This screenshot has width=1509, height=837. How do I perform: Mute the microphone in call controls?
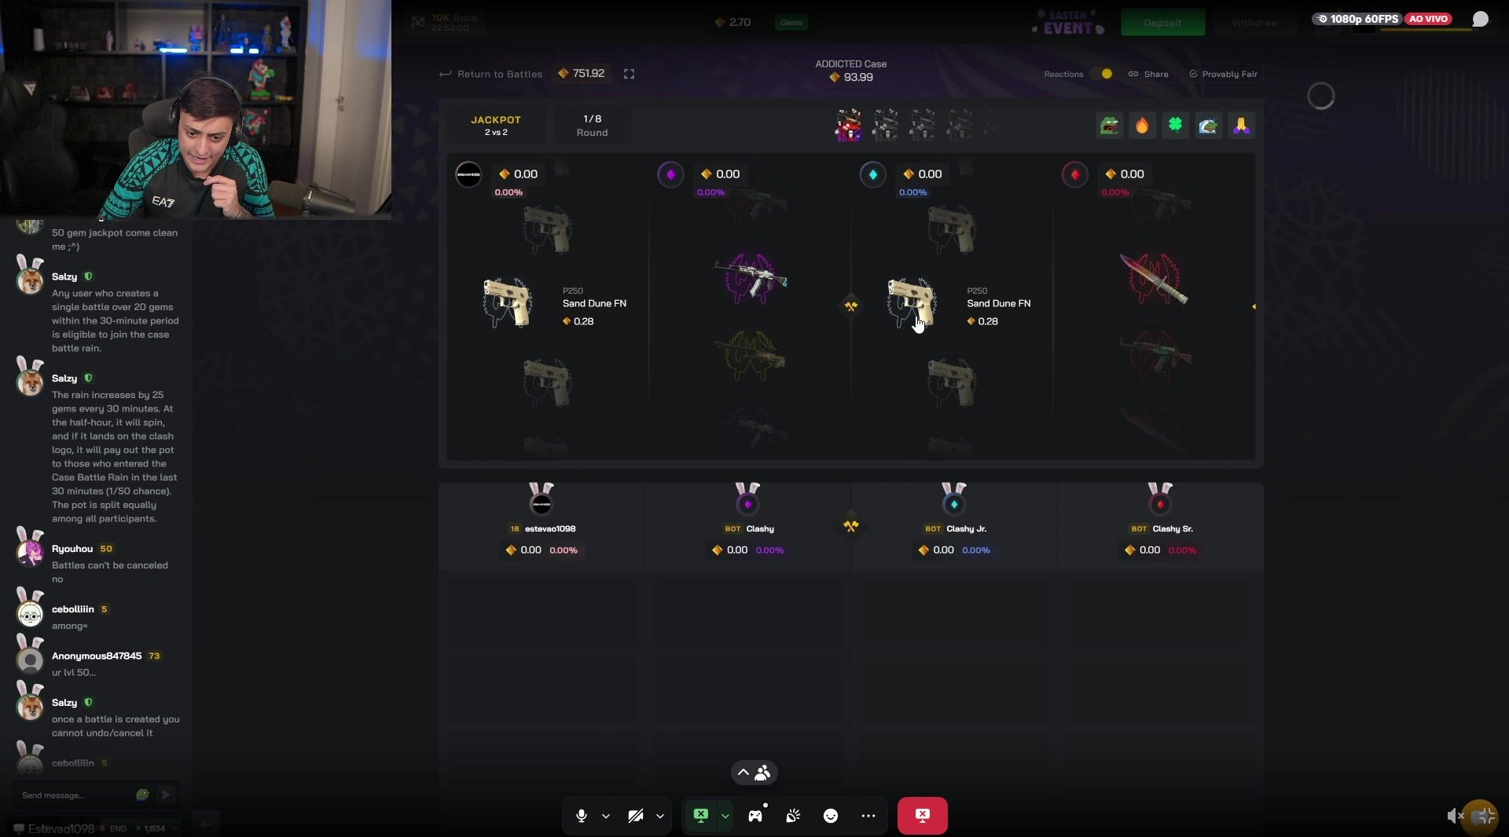pos(582,816)
